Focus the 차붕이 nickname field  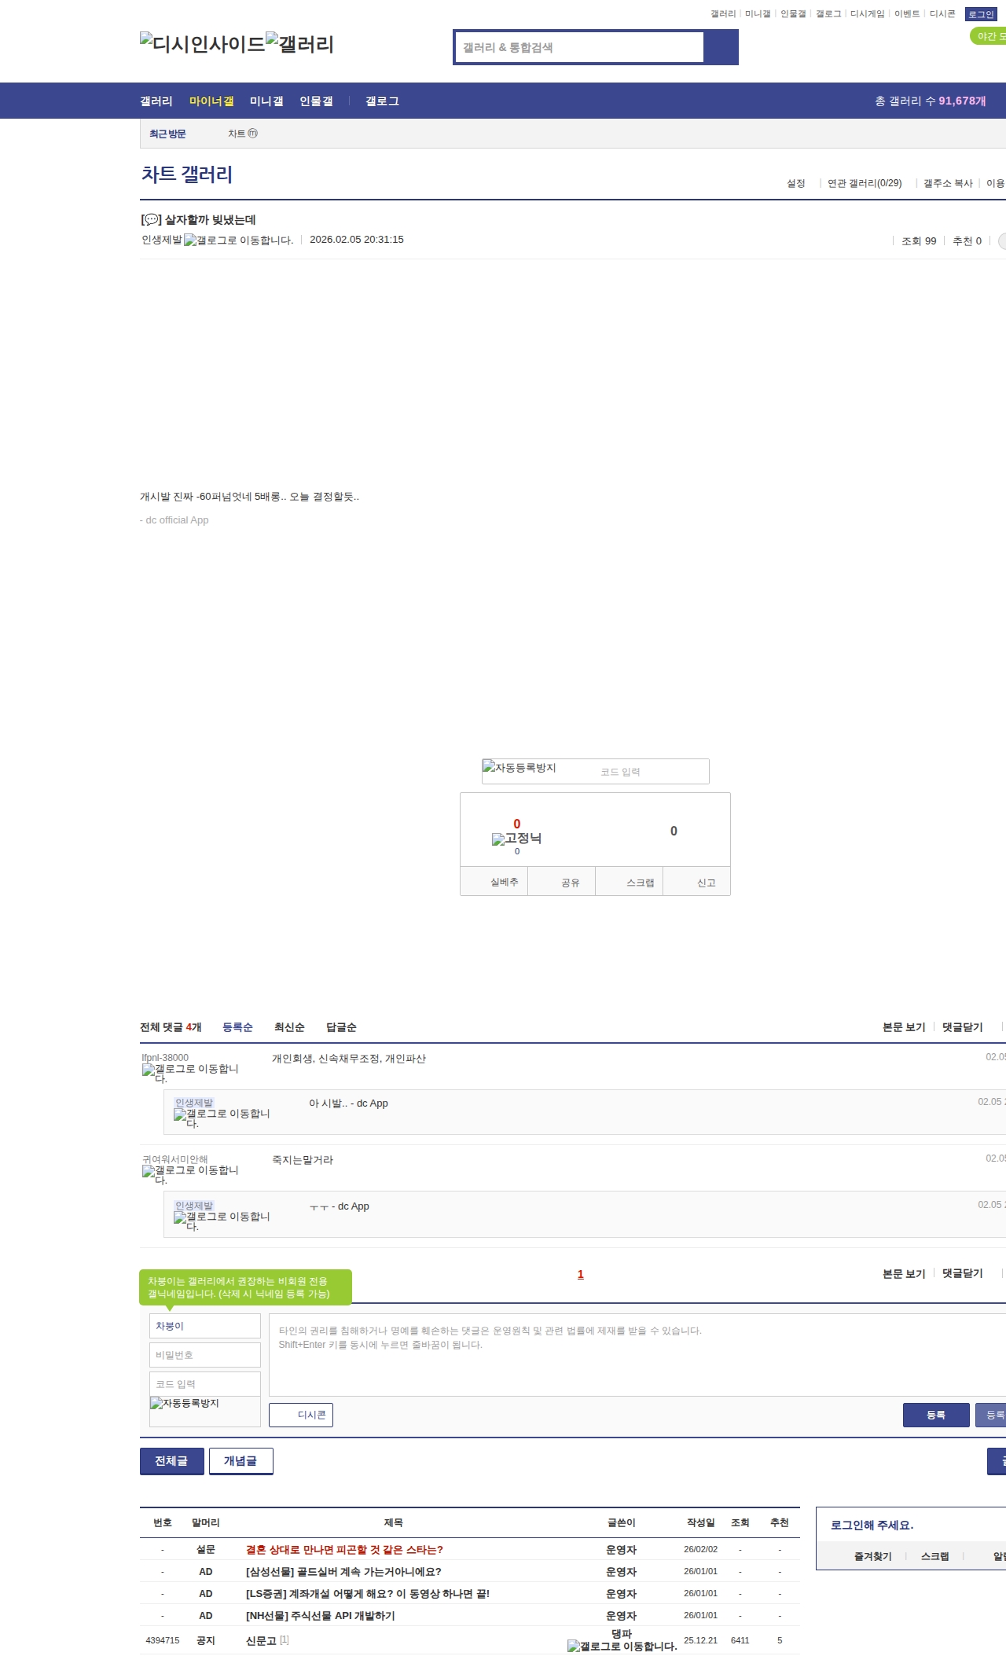click(205, 1326)
